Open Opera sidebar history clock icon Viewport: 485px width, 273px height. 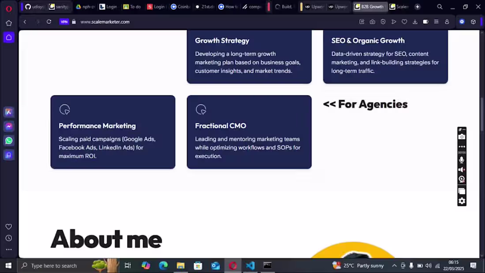click(9, 238)
